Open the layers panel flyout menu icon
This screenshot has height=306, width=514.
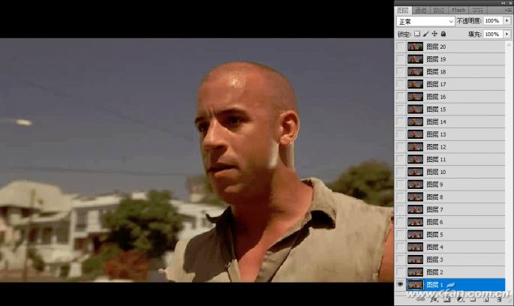(509, 10)
